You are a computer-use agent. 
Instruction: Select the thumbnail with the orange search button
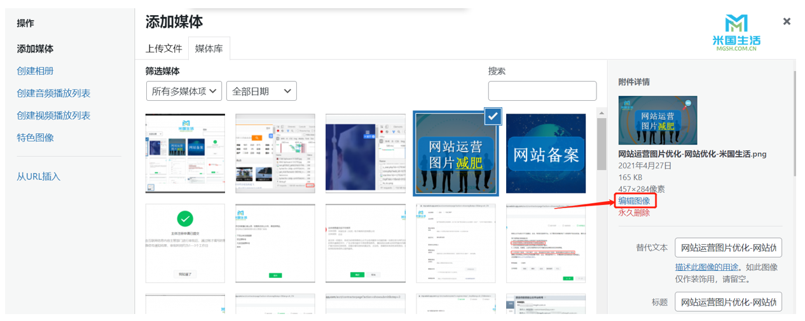pos(275,154)
